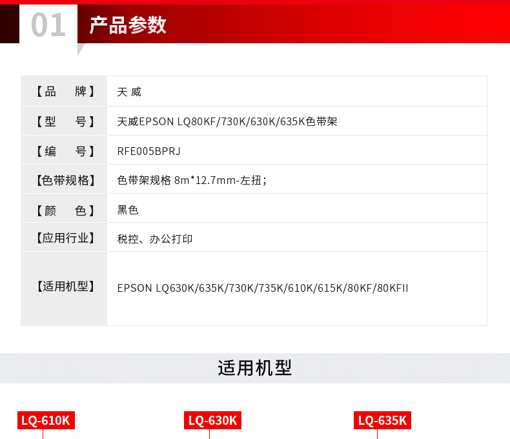Click the LQ-610K red tag
This screenshot has width=510, height=439.
click(46, 420)
